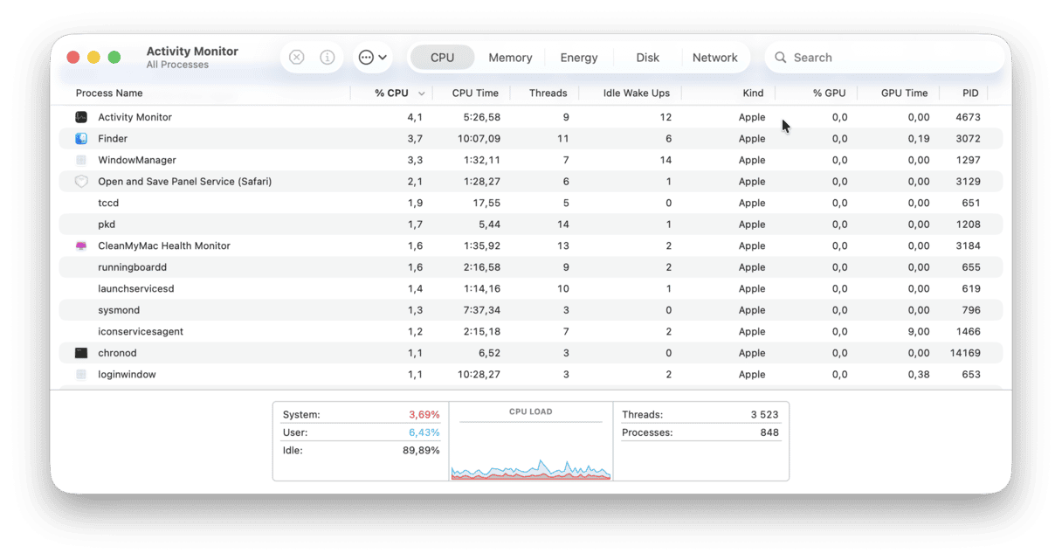Open the More Options ellipsis menu
This screenshot has height=560, width=1062.
point(366,56)
